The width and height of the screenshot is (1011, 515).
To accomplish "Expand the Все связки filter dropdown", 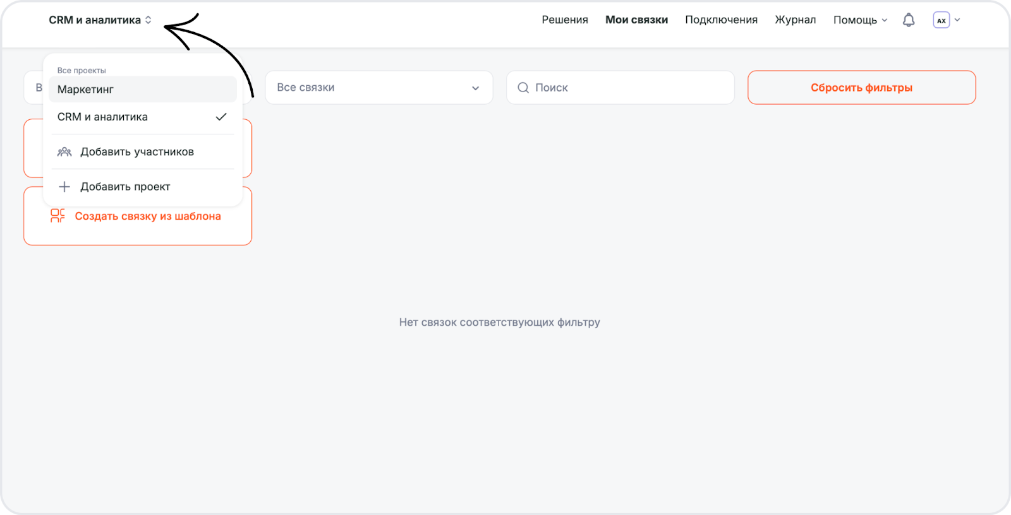I will (x=379, y=88).
